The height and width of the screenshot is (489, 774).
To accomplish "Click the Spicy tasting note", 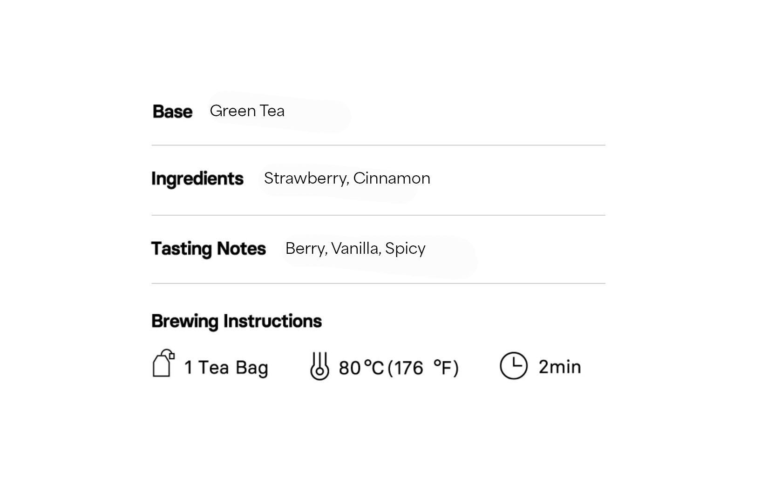I will [405, 249].
